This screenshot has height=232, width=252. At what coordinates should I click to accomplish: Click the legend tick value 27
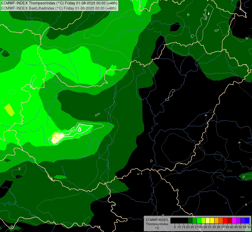tap(197, 227)
